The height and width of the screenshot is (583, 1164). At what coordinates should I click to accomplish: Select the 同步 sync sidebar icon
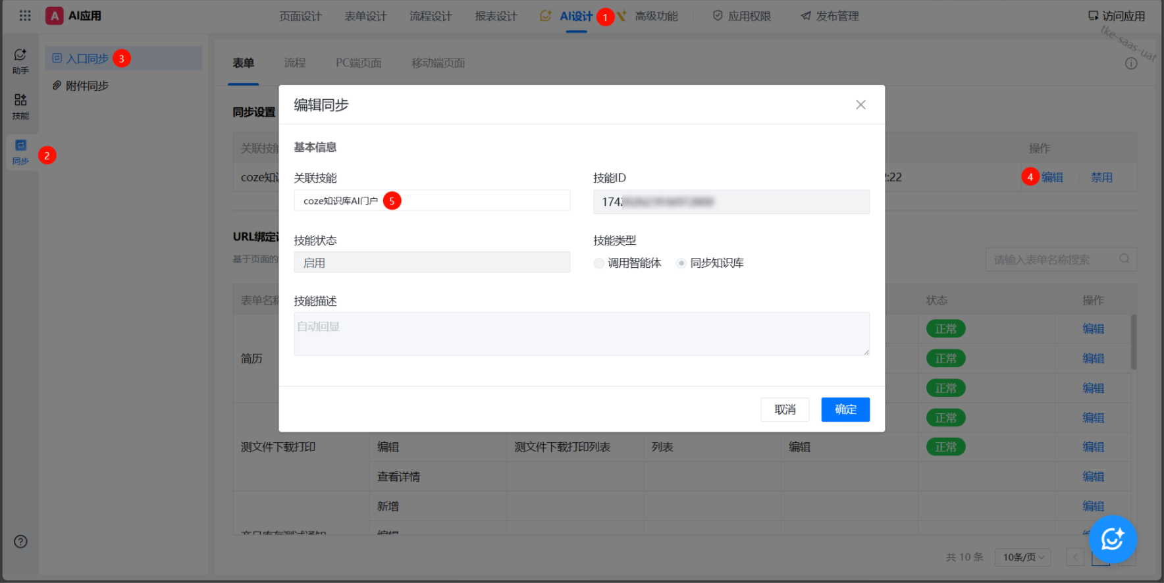(x=20, y=152)
